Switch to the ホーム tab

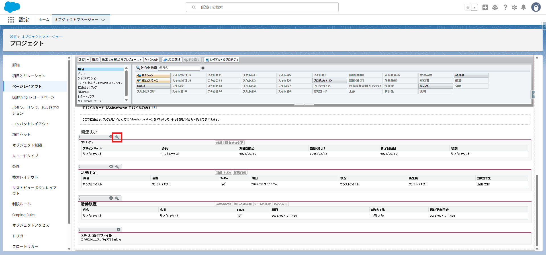tap(44, 20)
